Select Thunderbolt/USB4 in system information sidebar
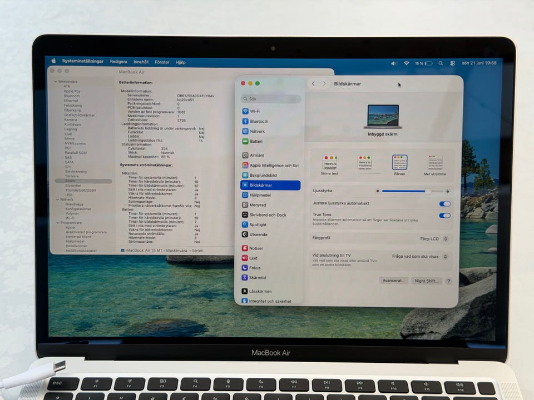 click(x=80, y=191)
